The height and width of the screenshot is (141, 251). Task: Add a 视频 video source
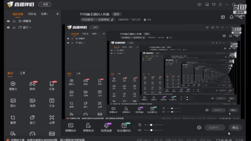tap(33, 103)
